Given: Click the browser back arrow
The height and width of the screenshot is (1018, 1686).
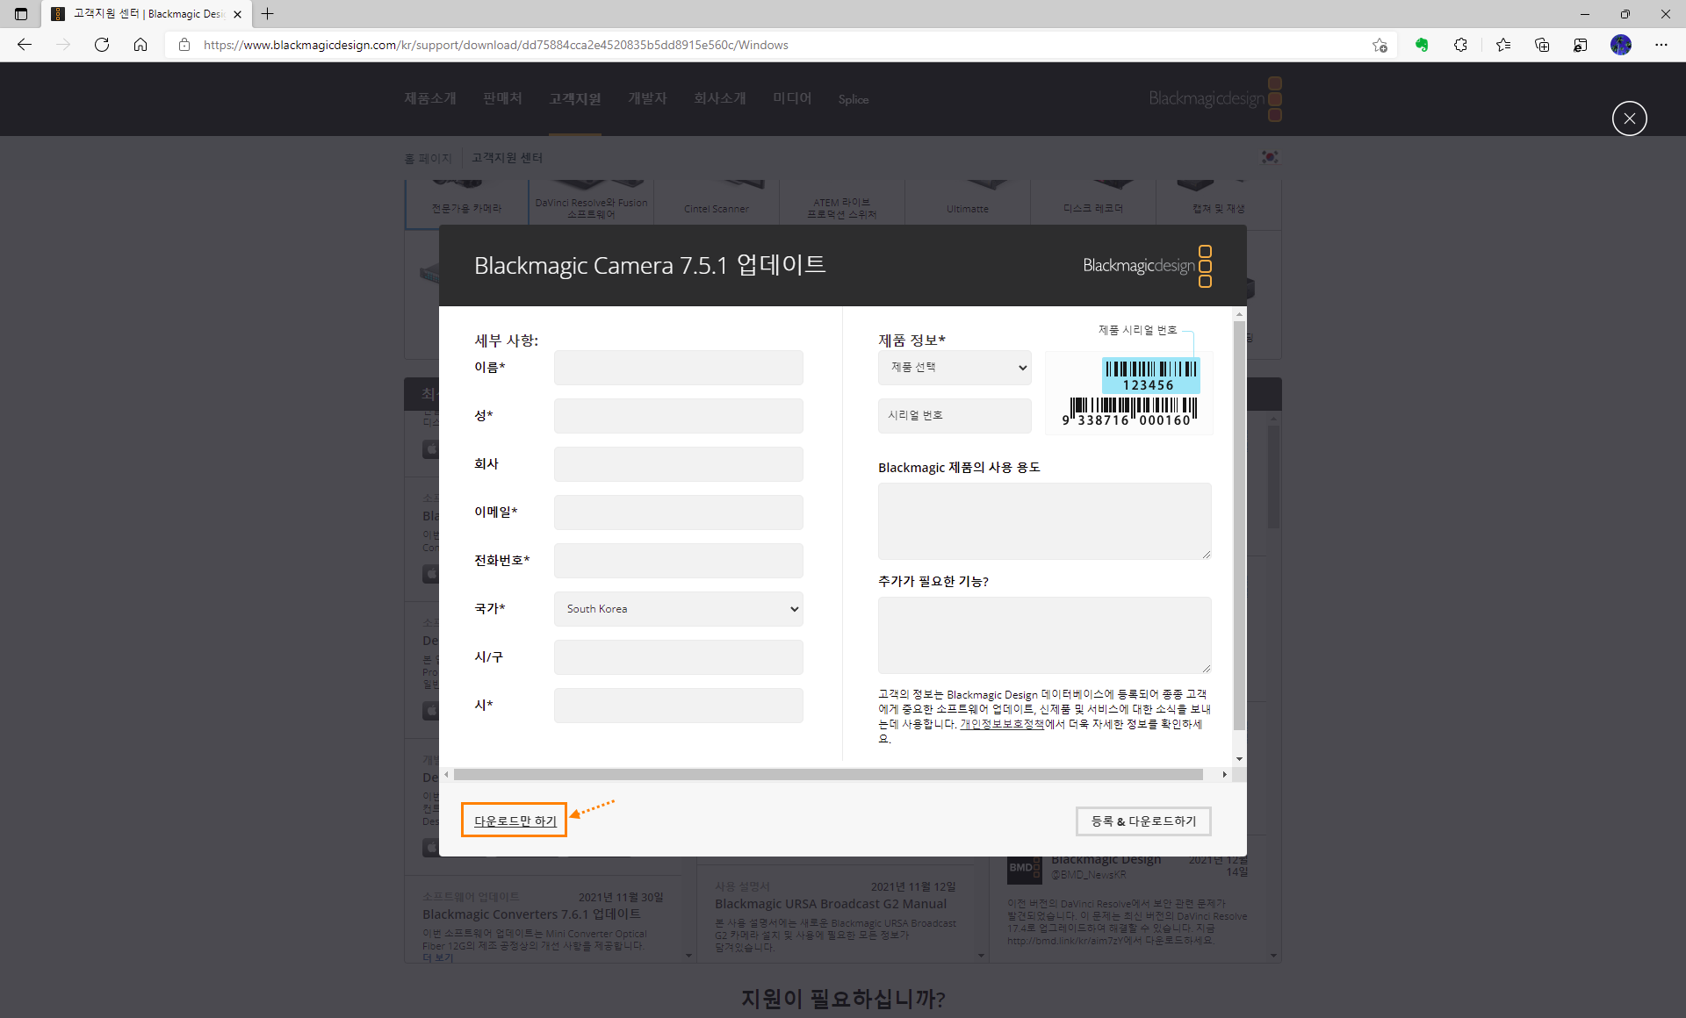Looking at the screenshot, I should [x=25, y=45].
